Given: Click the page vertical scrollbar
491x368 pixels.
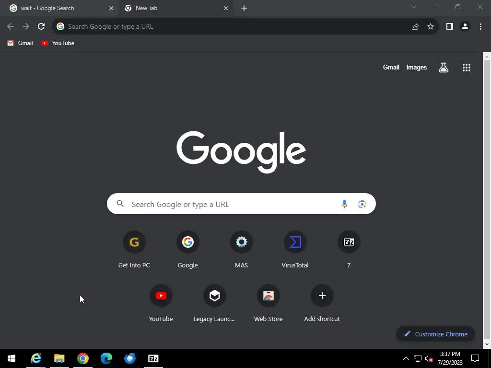Looking at the screenshot, I should (487, 200).
